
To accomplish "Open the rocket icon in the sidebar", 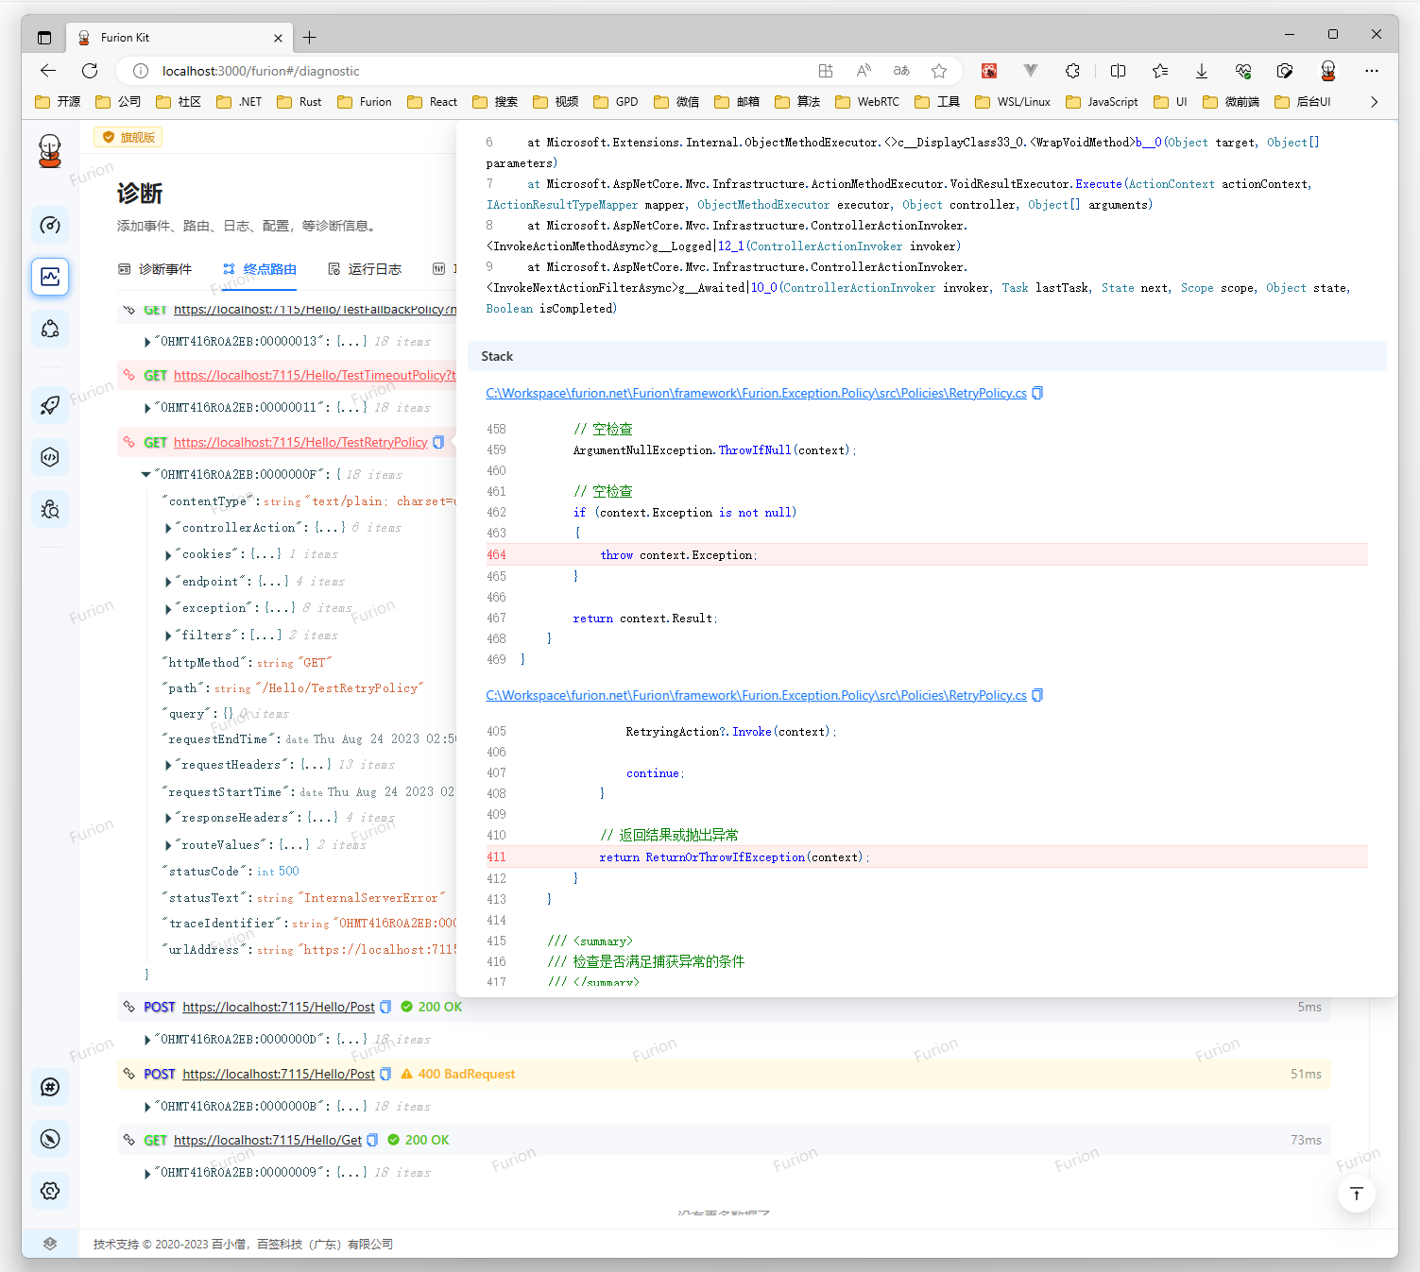I will [50, 405].
